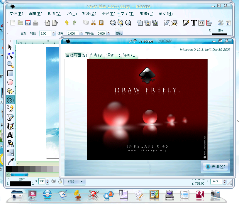Viewport: 239px width, 204px height.
Task: Zoom to fit drawing icon
Action: (121, 23)
